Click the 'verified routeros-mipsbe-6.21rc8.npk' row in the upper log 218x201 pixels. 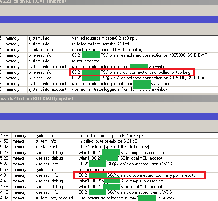point(109,38)
